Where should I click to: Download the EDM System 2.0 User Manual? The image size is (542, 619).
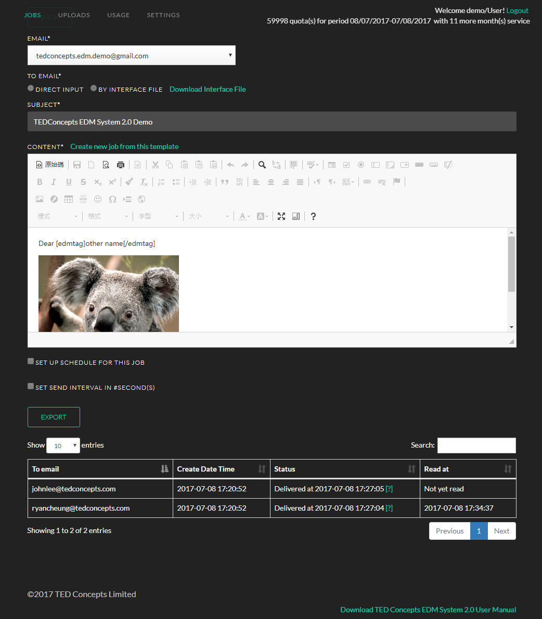pyautogui.click(x=428, y=610)
